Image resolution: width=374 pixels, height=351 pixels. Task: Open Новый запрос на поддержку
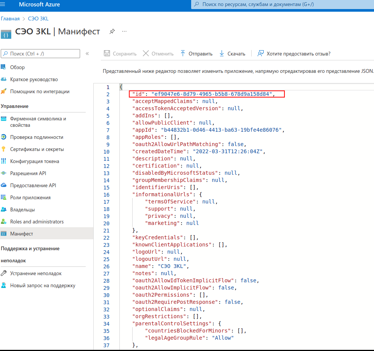click(x=43, y=285)
